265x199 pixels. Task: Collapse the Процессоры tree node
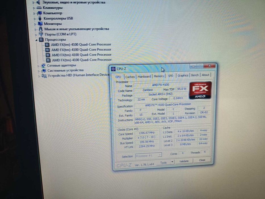click(x=36, y=40)
